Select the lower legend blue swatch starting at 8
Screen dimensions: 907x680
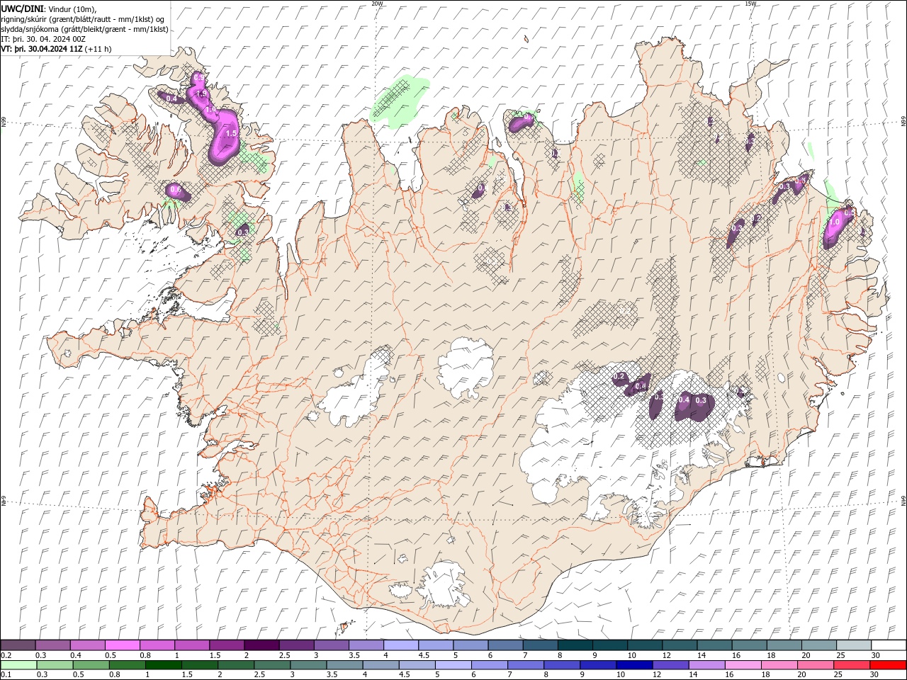pyautogui.click(x=561, y=665)
